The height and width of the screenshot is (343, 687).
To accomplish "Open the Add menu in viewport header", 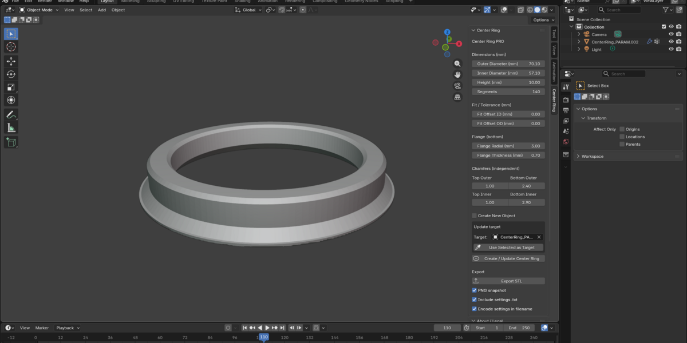I will click(x=101, y=10).
